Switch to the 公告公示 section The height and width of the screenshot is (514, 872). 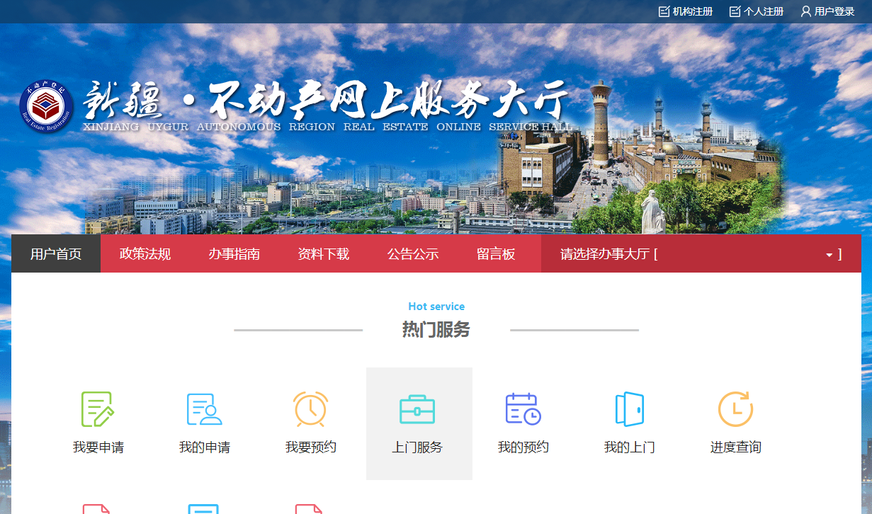tap(413, 253)
